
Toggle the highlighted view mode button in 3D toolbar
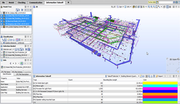point(167,7)
